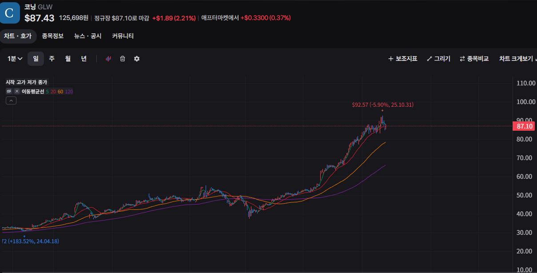Open the 뉴스 · 공시 tab
The width and height of the screenshot is (537, 273).
(88, 36)
